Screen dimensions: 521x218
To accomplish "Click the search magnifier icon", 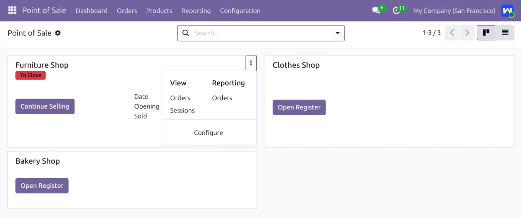I will point(185,33).
